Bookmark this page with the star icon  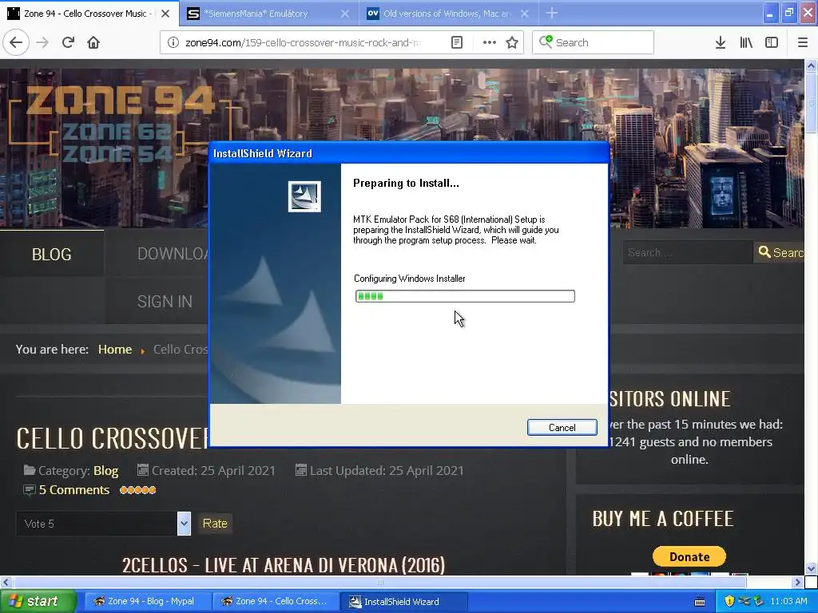(512, 42)
